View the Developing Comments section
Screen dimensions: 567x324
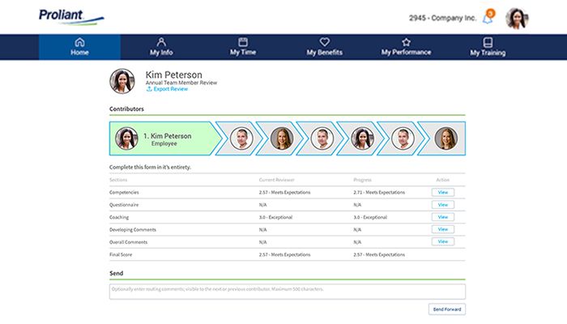(x=443, y=229)
